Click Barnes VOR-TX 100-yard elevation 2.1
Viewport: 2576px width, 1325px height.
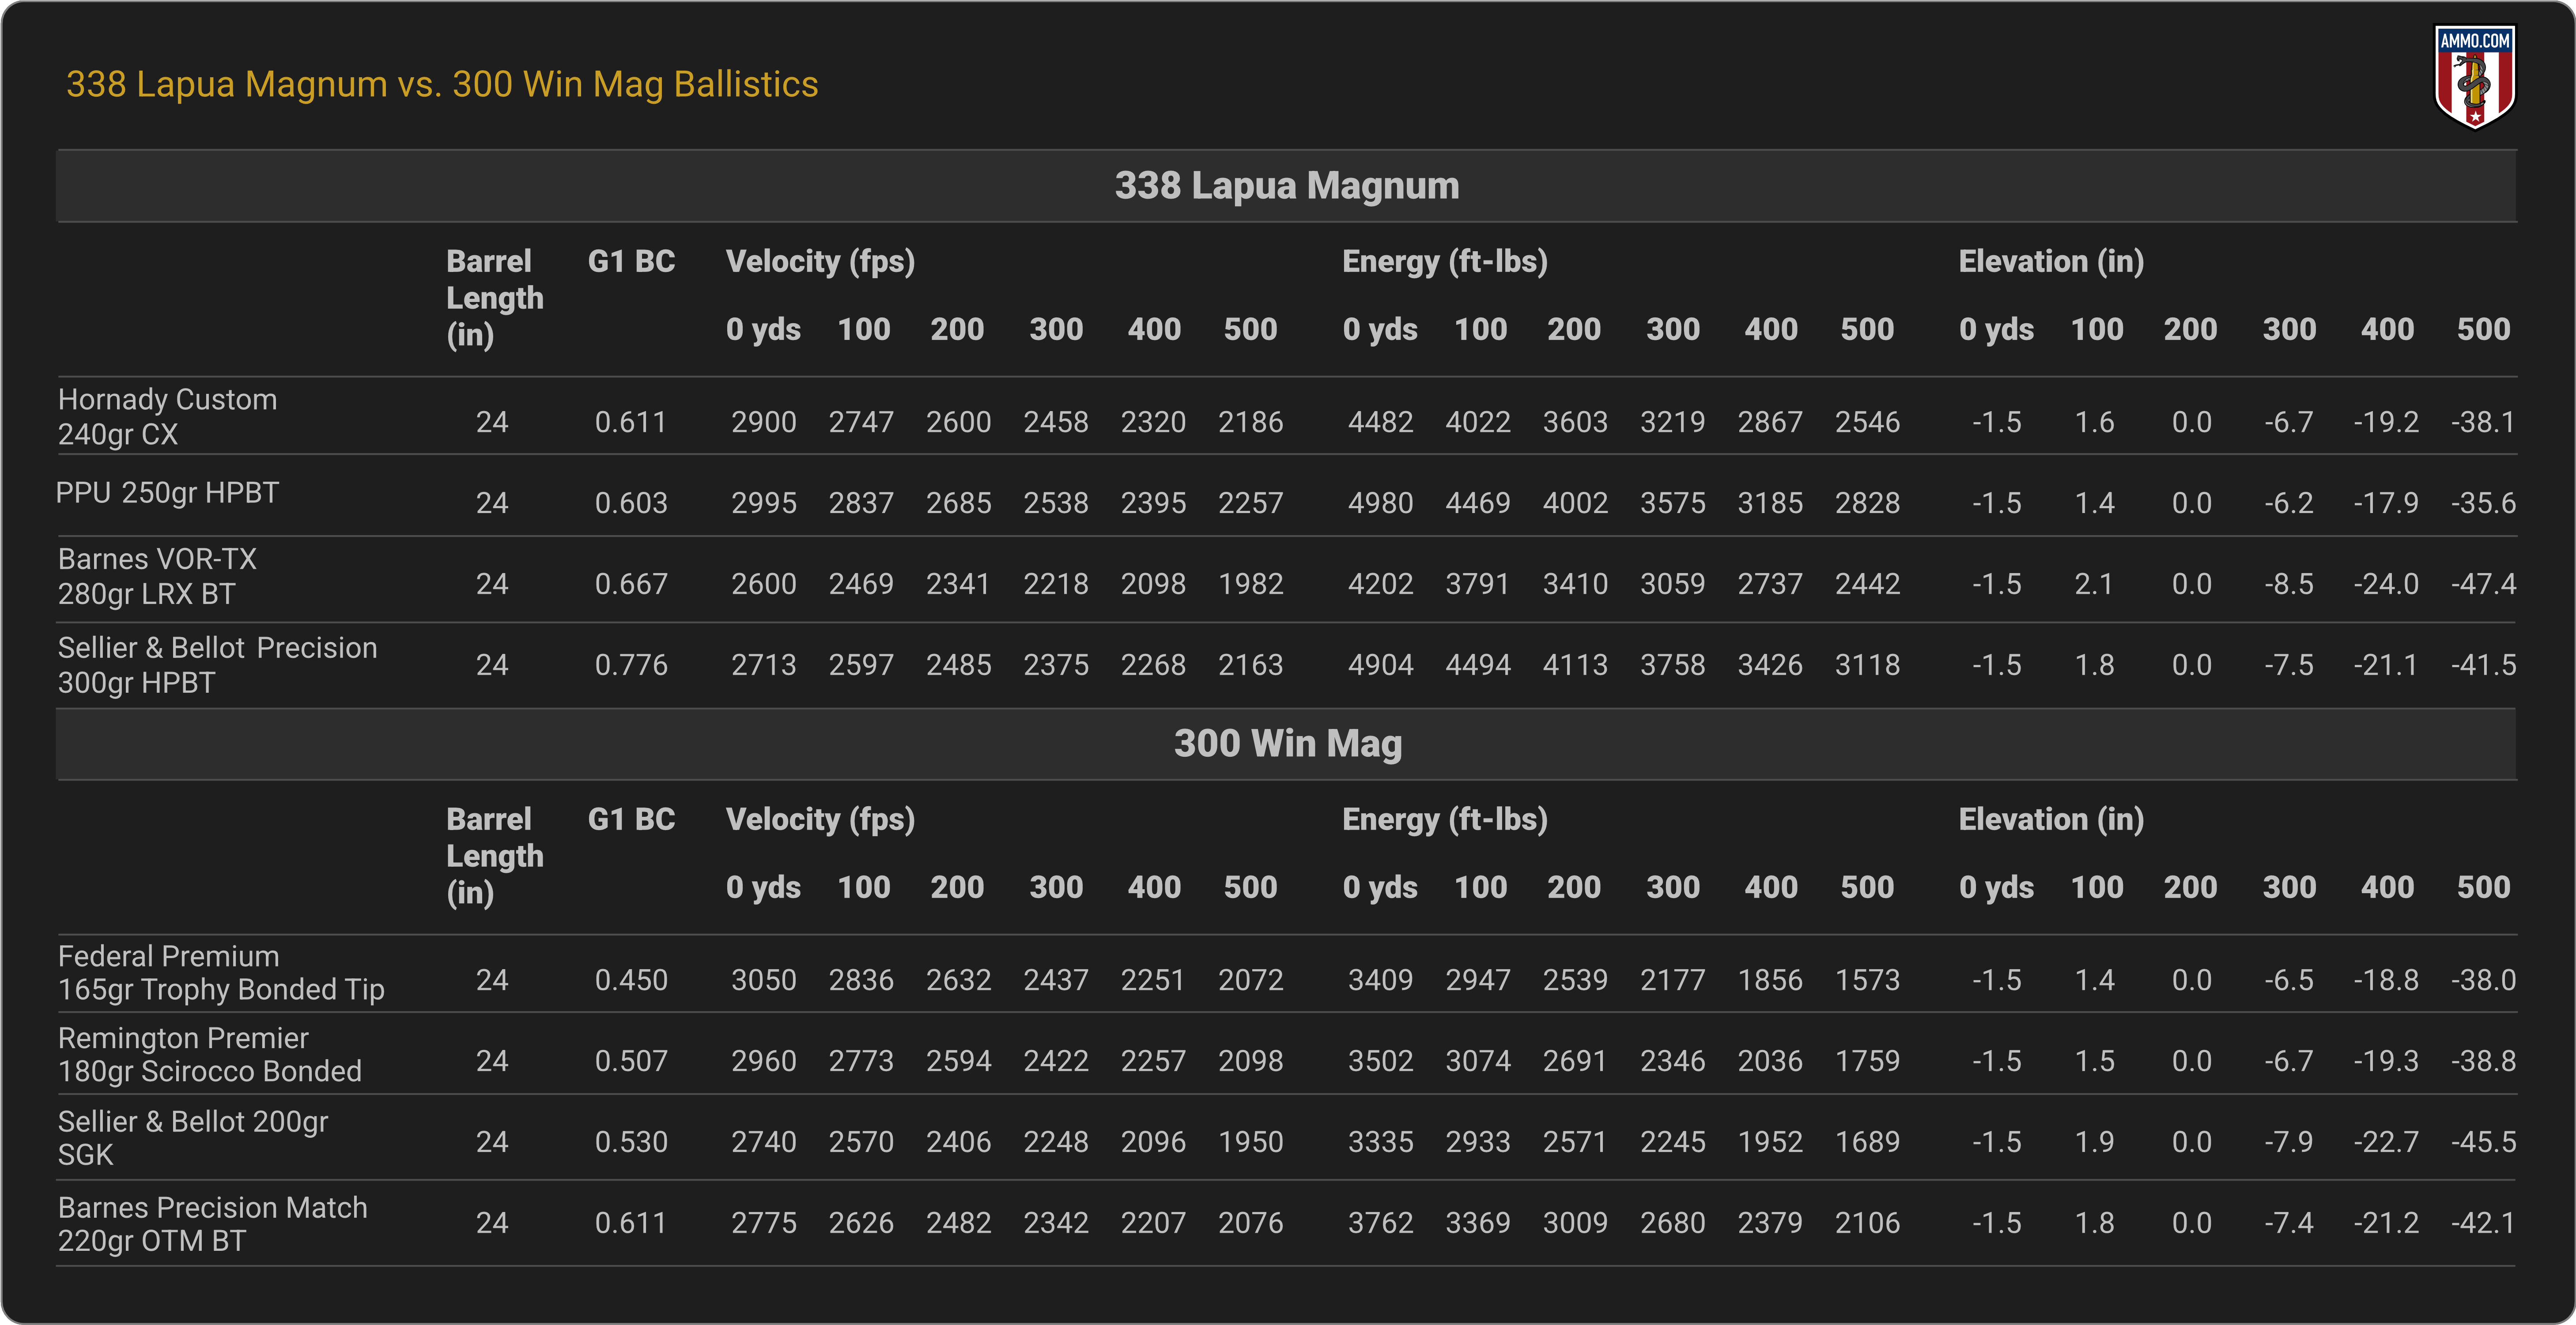pos(2094,584)
